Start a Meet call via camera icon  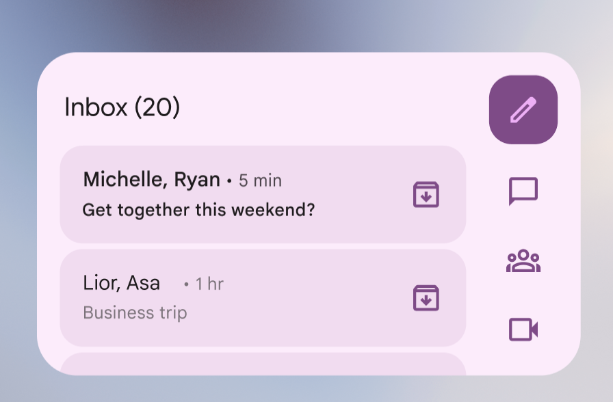click(x=522, y=329)
